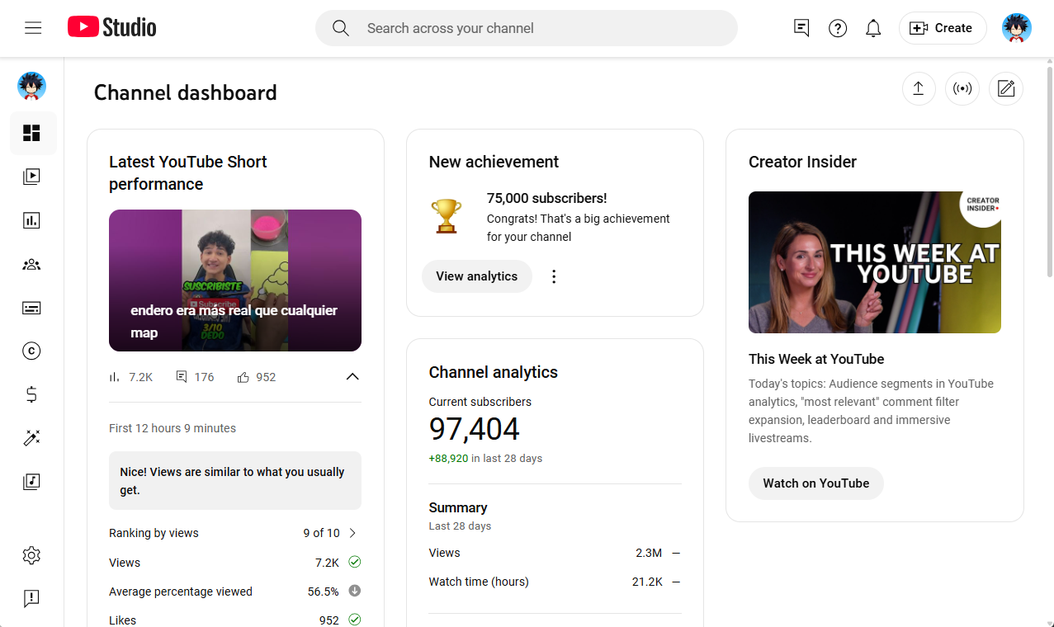The height and width of the screenshot is (627, 1054).
Task: Click the Watch time (hours) 21.2K row
Action: [555, 582]
